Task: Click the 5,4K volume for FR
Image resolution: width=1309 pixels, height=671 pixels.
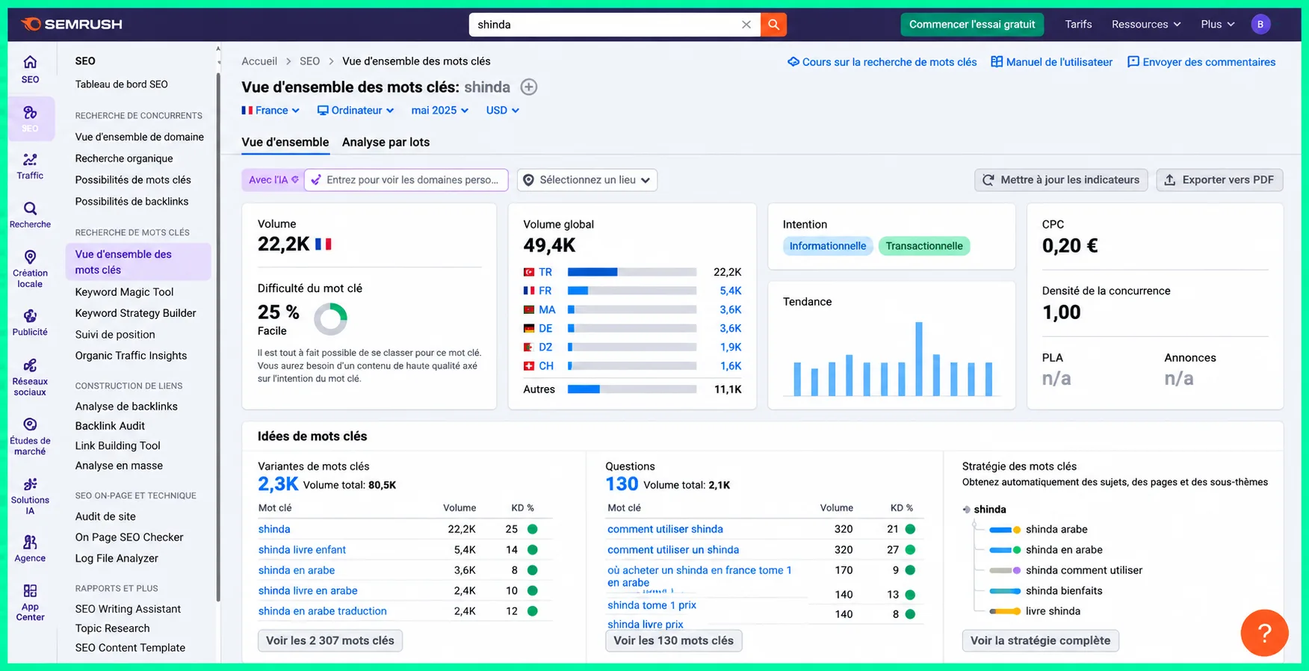Action: [x=731, y=291]
